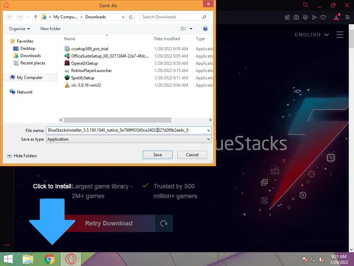Select the RobloxPlayerLauncher file
Screen dimensions: 354x266
coord(91,71)
